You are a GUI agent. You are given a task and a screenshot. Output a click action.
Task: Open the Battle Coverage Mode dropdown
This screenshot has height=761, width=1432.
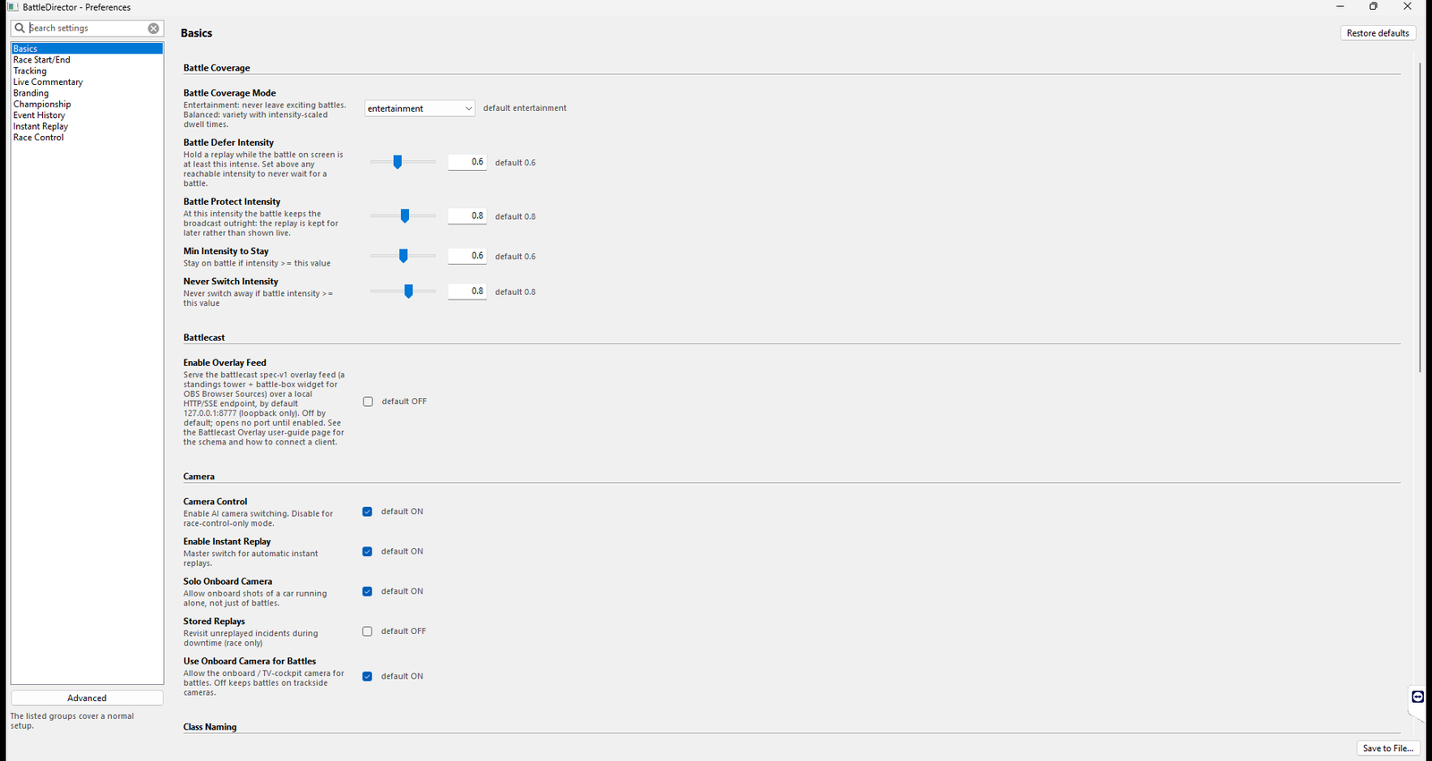pyautogui.click(x=420, y=108)
